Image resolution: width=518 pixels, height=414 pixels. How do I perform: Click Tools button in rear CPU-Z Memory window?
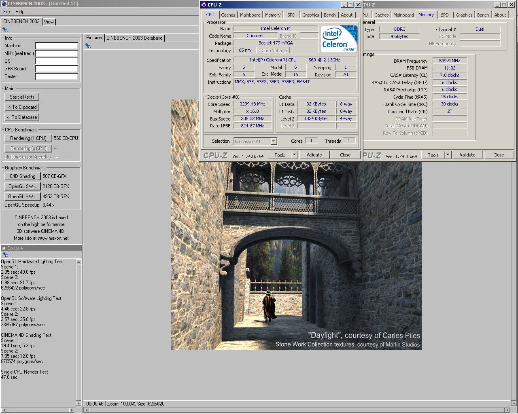click(x=433, y=155)
